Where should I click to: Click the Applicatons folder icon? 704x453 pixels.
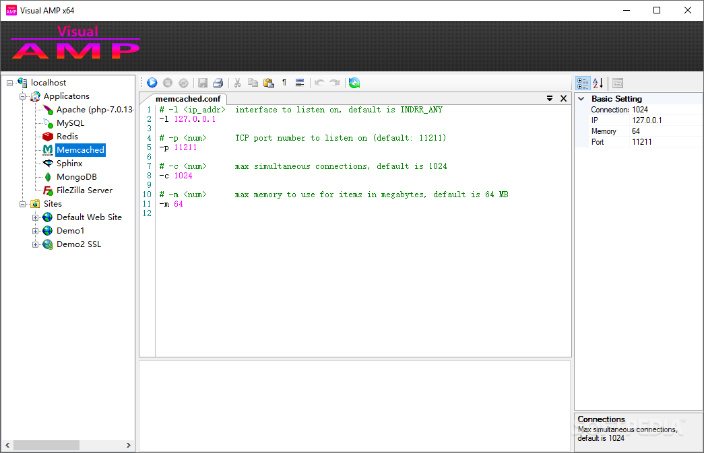(36, 96)
